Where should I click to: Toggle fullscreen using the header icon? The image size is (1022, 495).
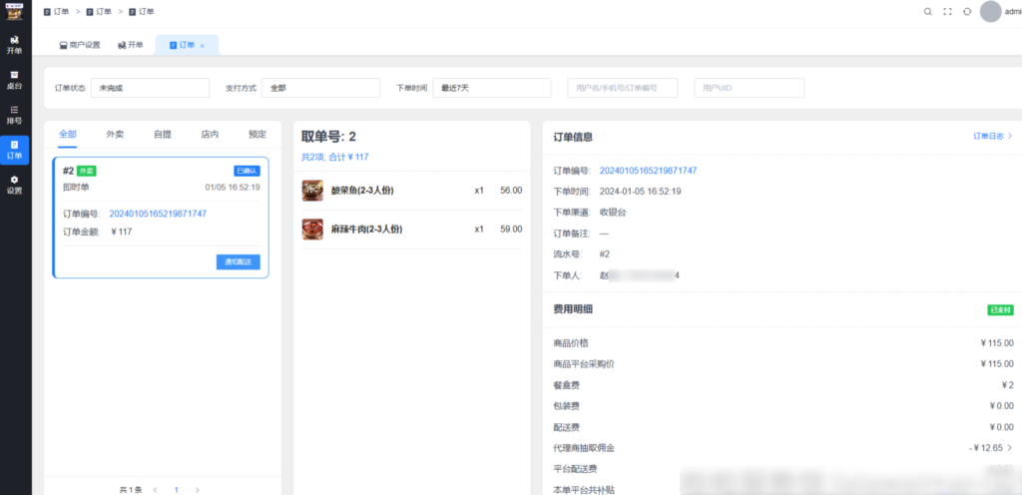coord(947,12)
